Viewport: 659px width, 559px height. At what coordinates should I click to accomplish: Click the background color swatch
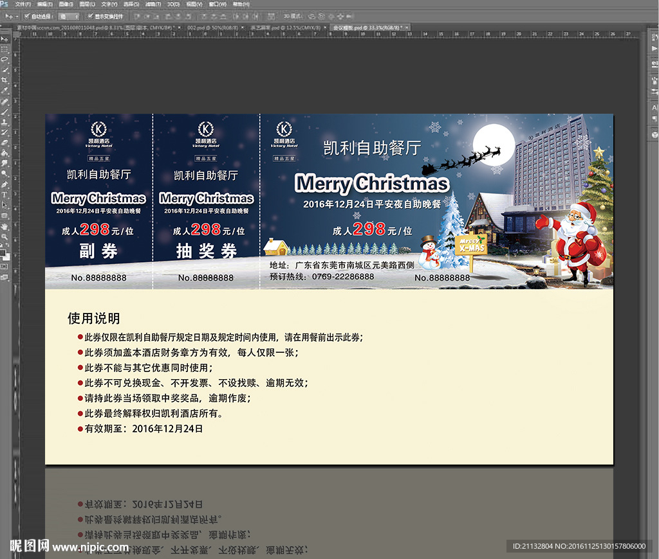(6, 256)
